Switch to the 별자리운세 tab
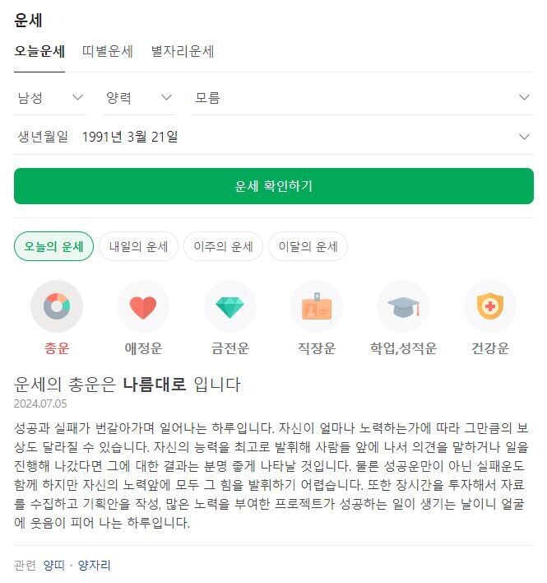Screen dimensions: 547x583 pyautogui.click(x=183, y=51)
